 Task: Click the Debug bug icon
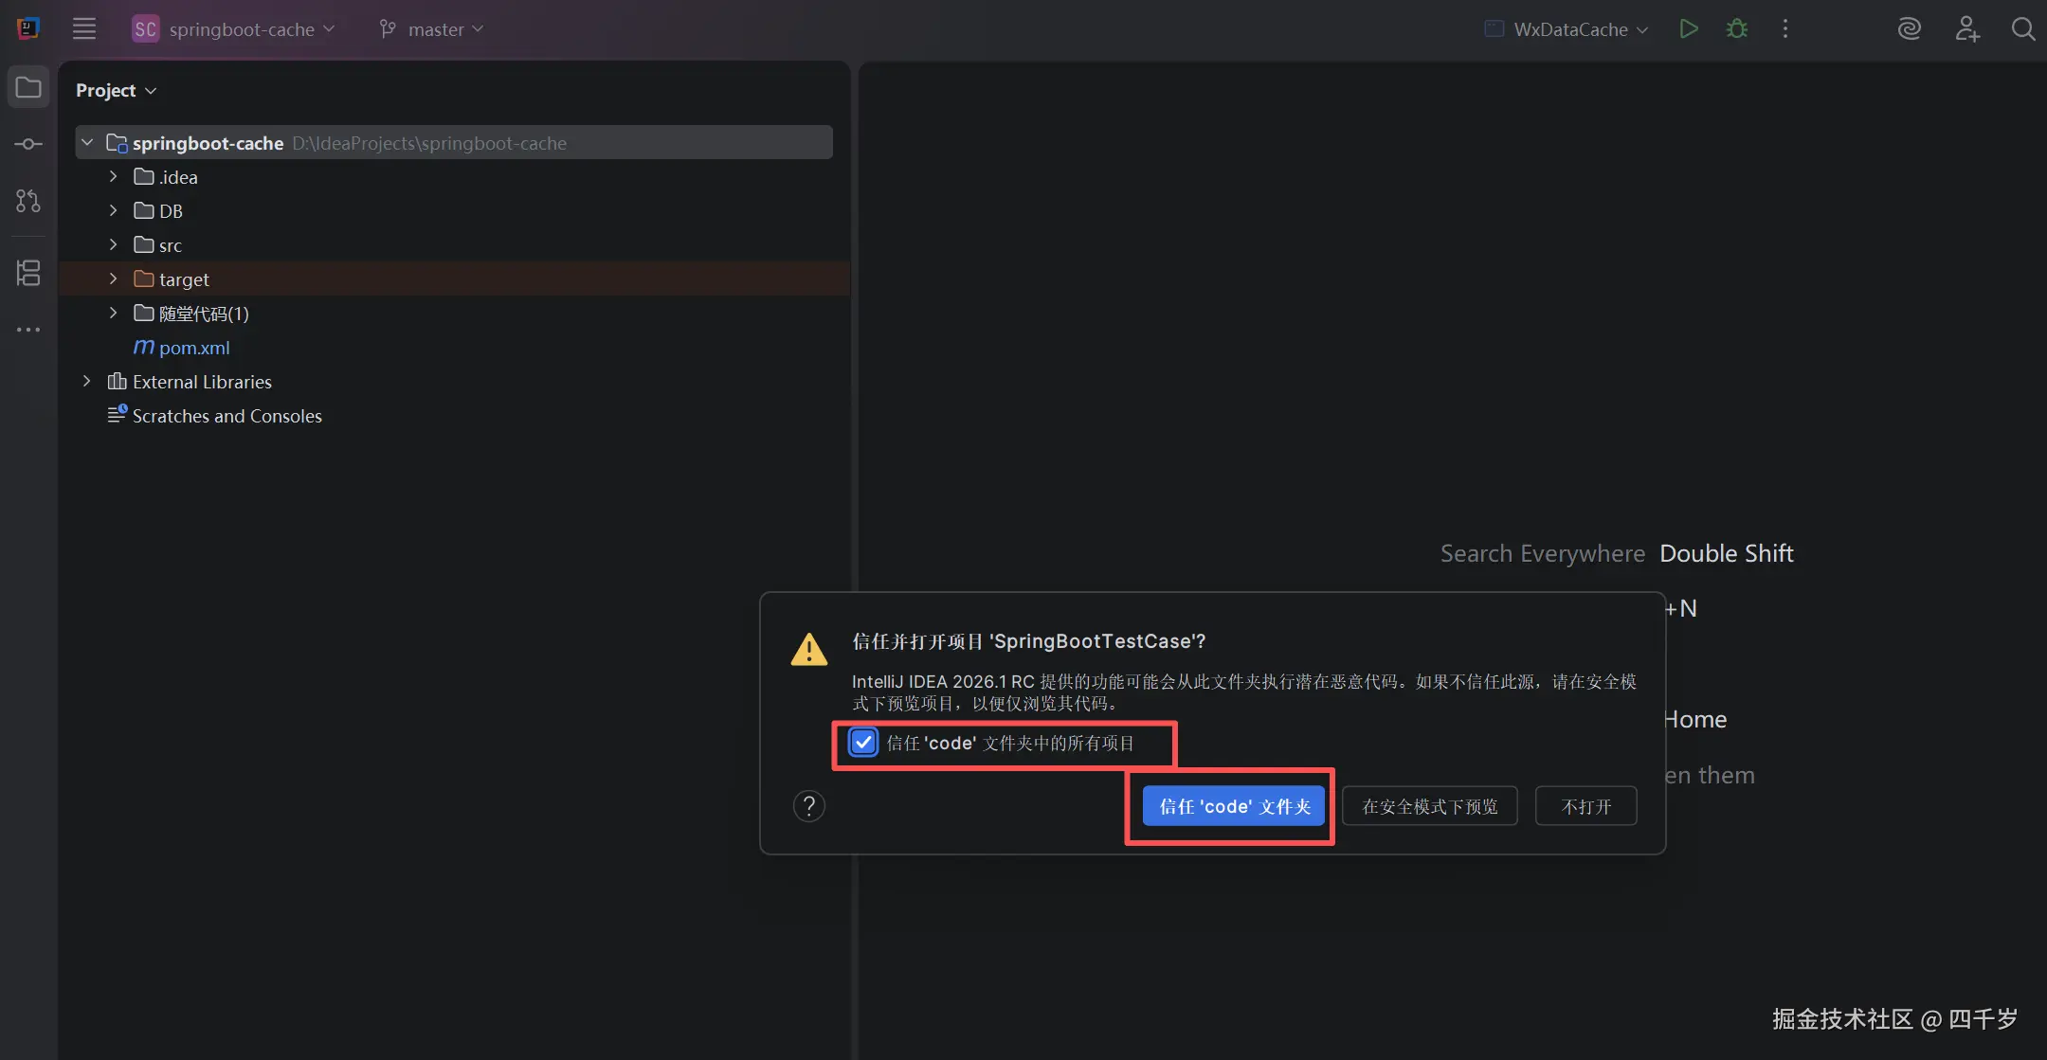click(1736, 28)
